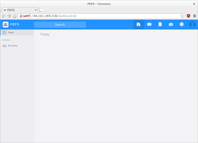Screen dimensions: 198x143
Task: Reload the current page
Action: pyautogui.click(x=15, y=16)
